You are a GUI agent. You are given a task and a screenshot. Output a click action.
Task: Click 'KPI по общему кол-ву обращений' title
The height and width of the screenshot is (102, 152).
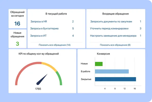39,54
